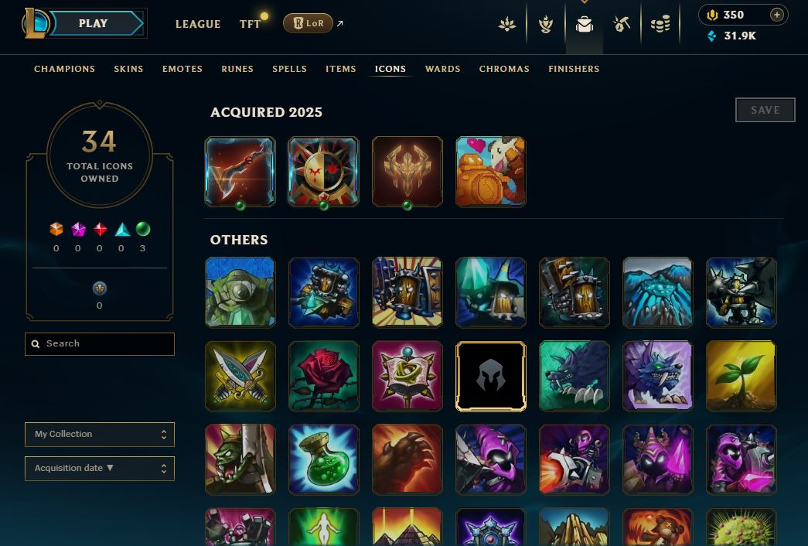This screenshot has height=546, width=808.
Task: Switch to the Skins tab
Action: [128, 69]
